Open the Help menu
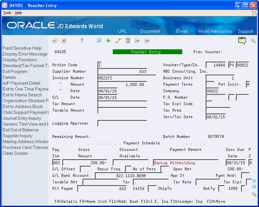 click(x=19, y=13)
